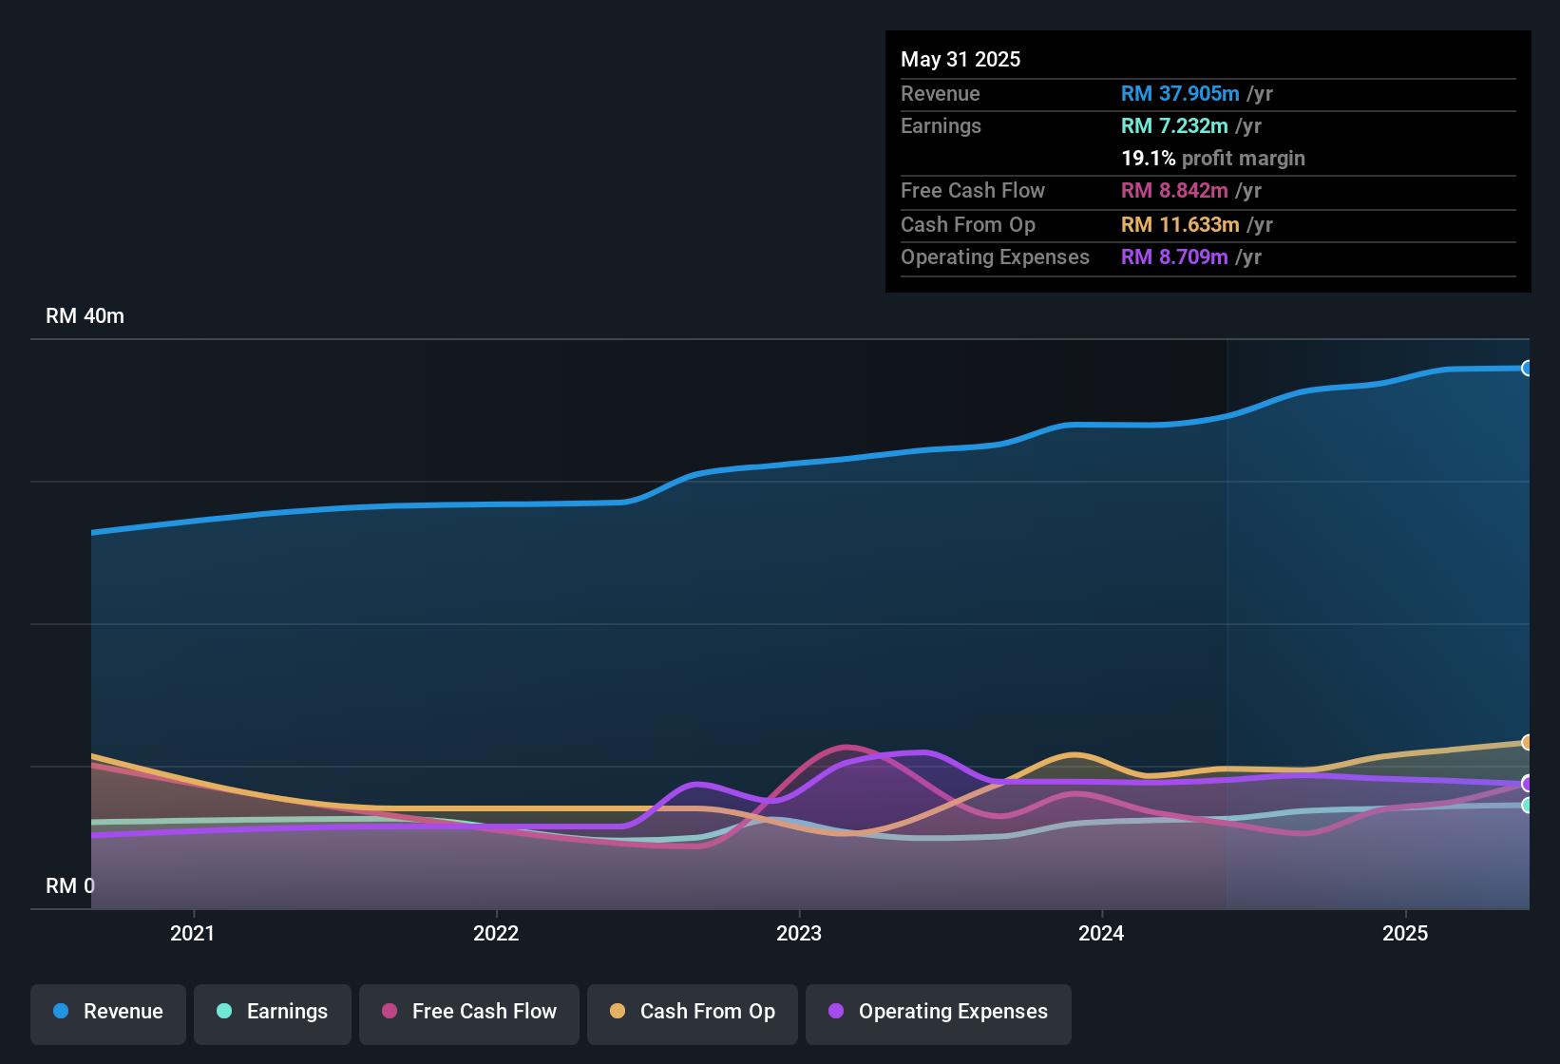
Task: Click the Earnings label in tooltip
Action: coord(941,126)
